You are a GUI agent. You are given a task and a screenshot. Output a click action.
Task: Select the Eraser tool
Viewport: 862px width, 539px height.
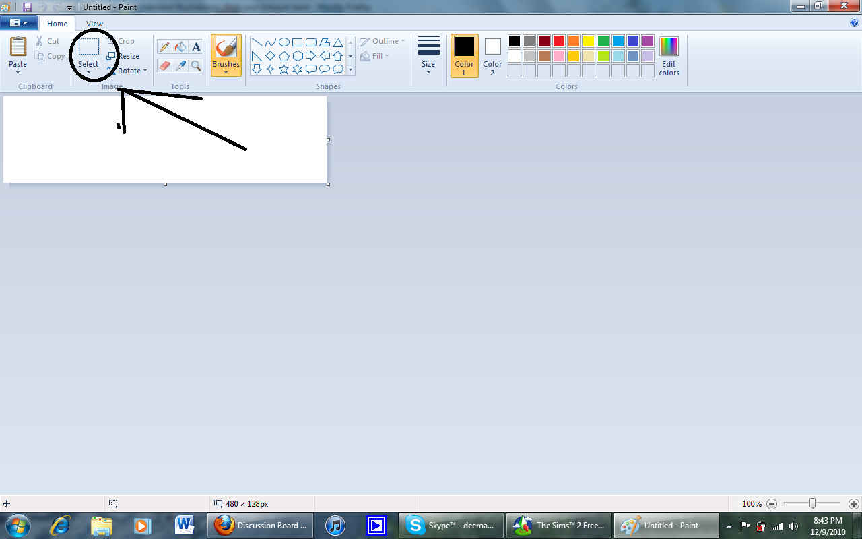tap(164, 67)
